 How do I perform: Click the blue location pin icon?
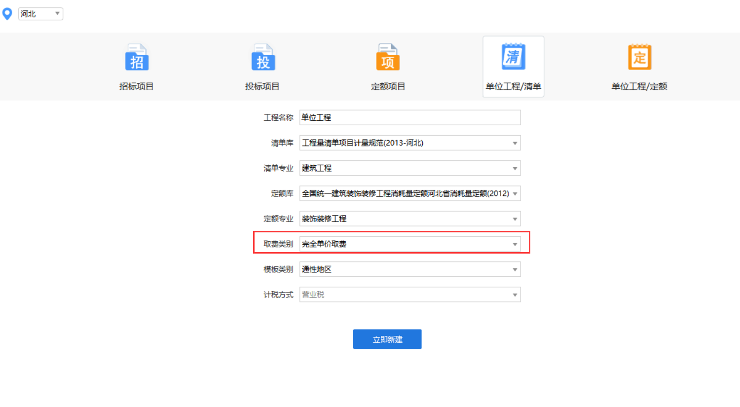click(x=7, y=14)
